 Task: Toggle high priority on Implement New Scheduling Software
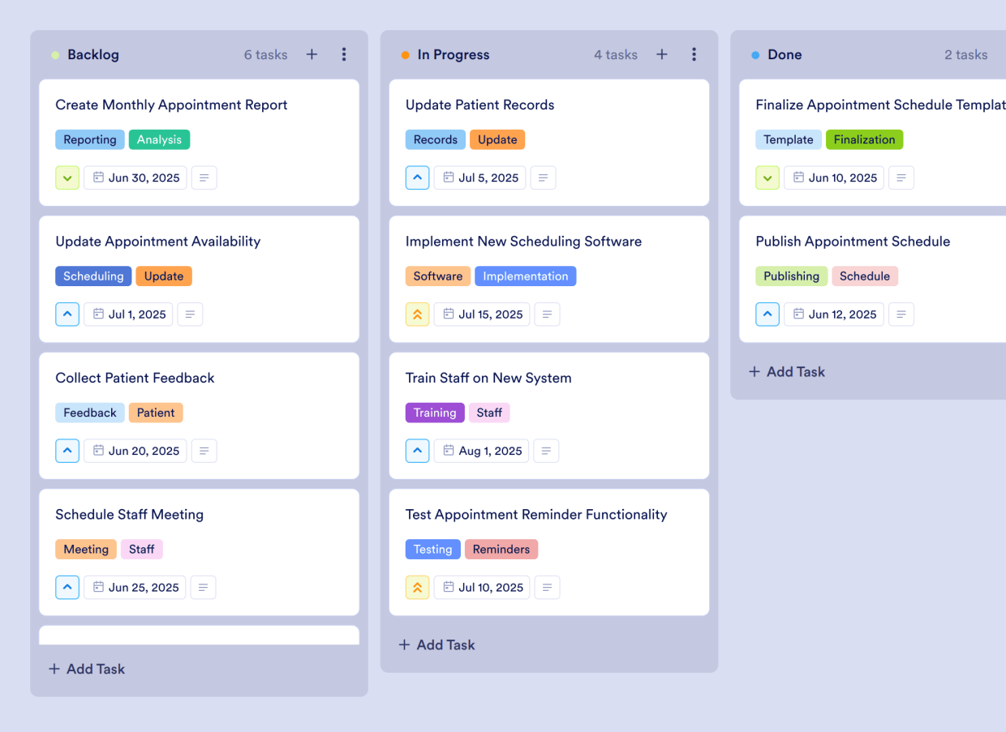417,314
